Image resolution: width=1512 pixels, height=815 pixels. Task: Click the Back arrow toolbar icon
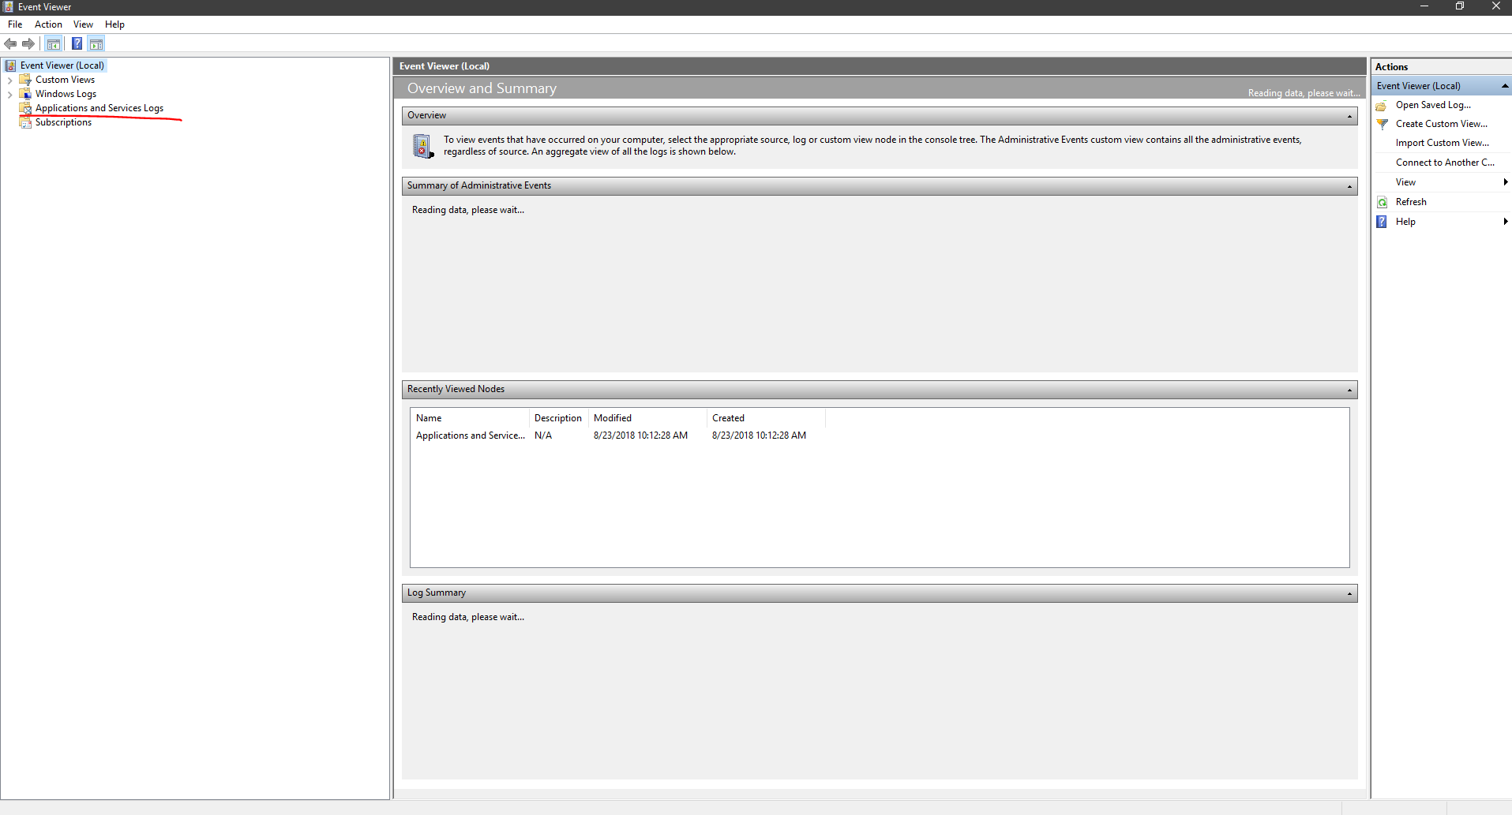point(10,44)
